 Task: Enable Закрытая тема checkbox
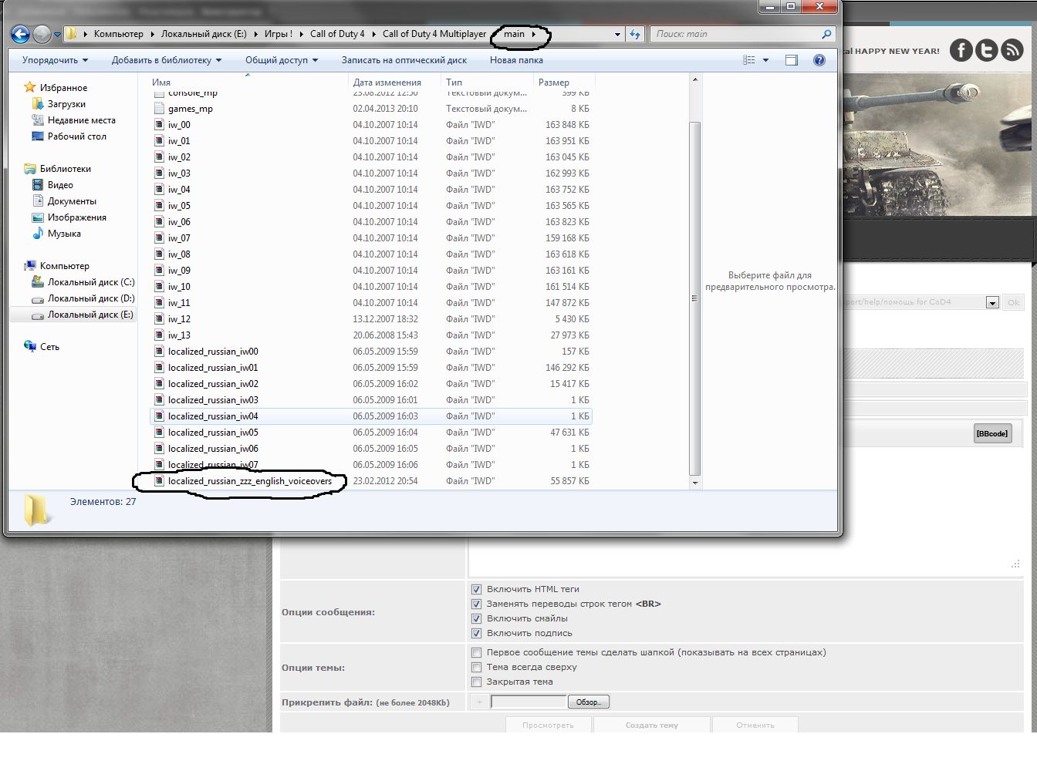476,682
